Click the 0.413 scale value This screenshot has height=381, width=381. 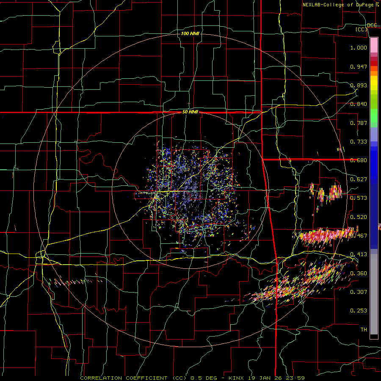[359, 254]
